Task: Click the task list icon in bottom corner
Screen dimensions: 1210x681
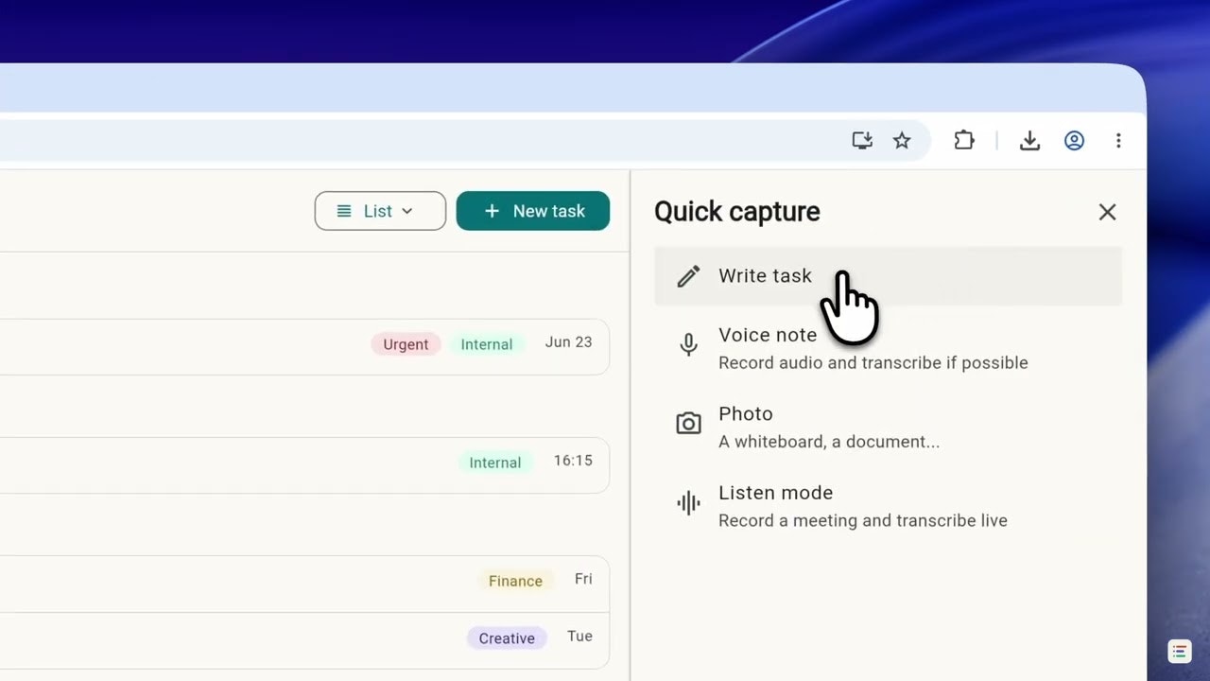Action: tap(1179, 651)
